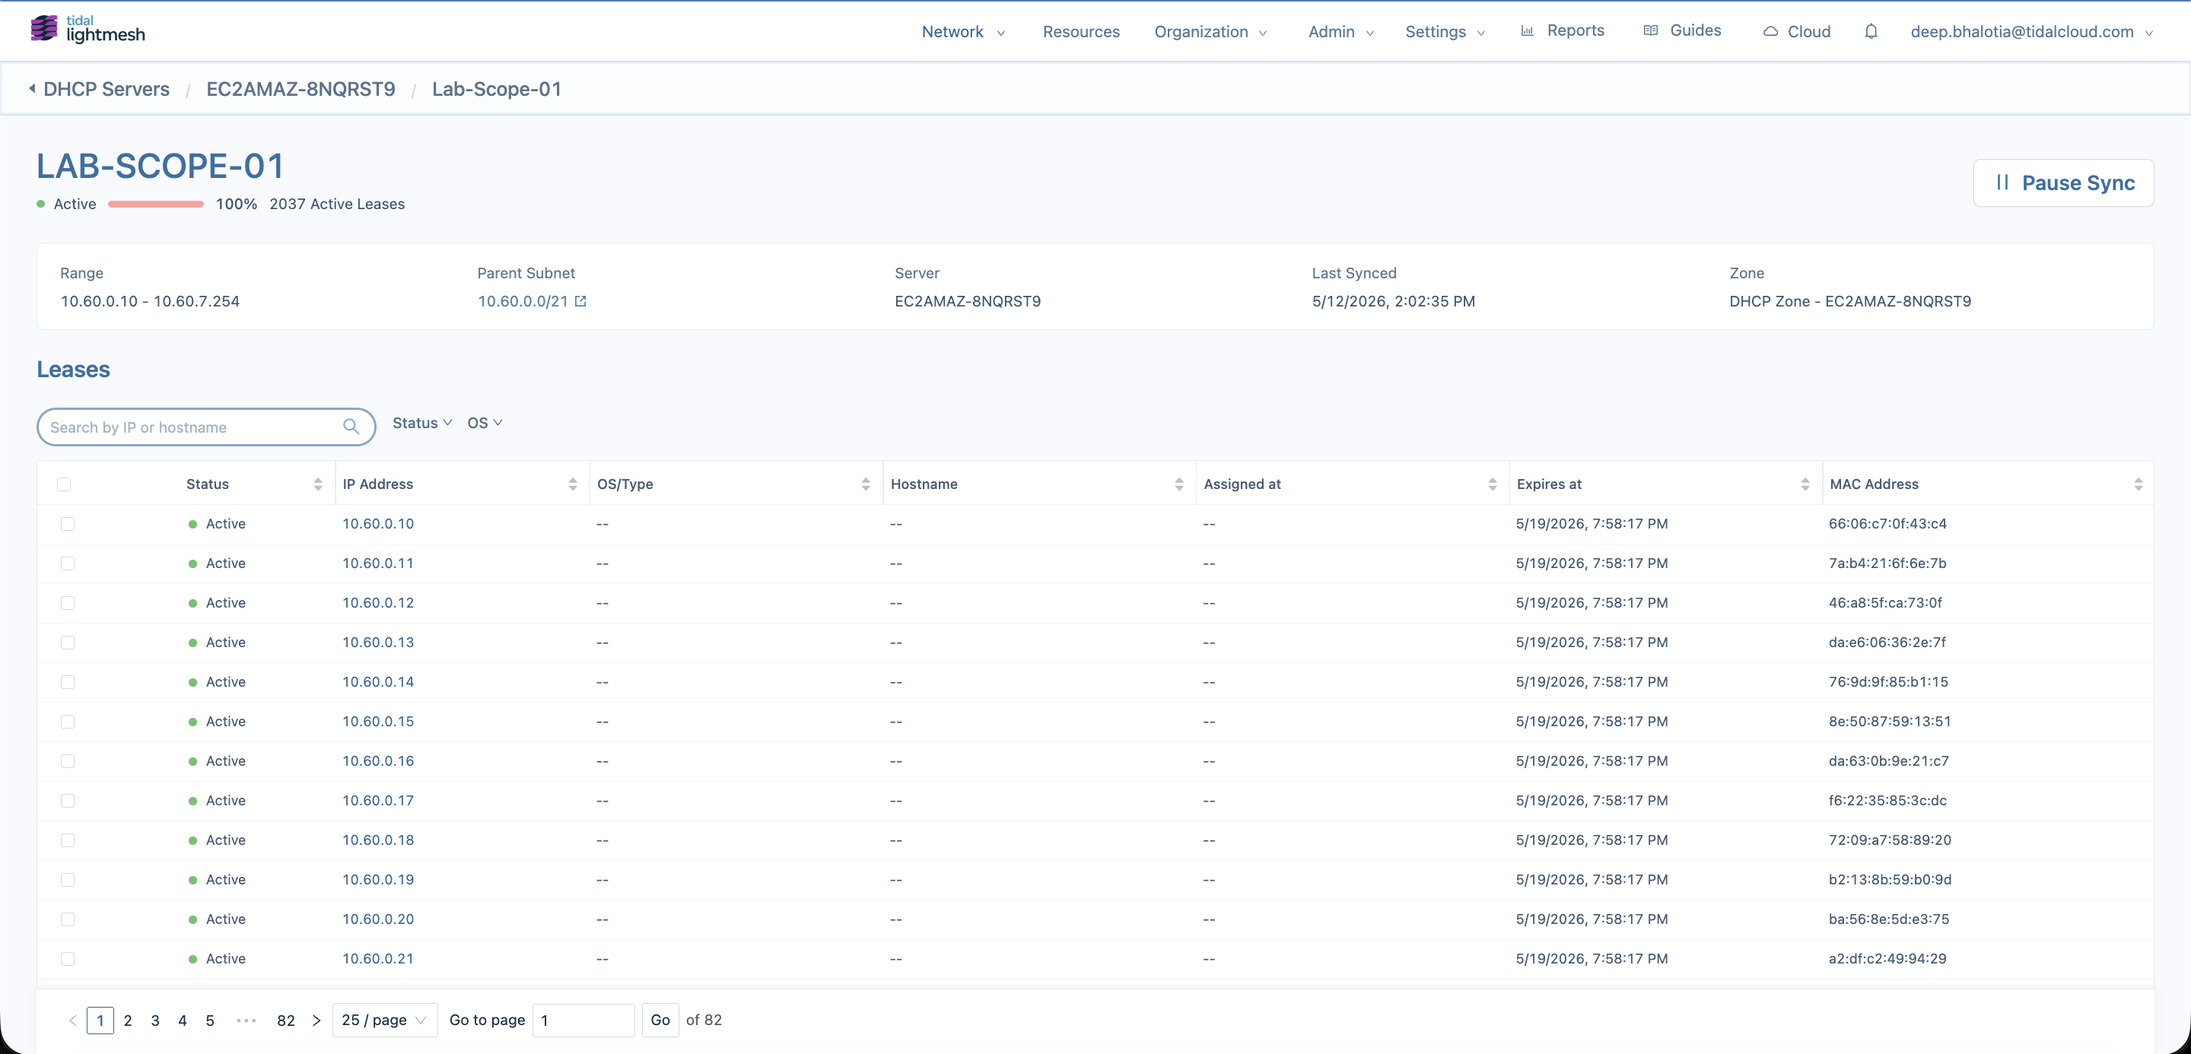Check the lease row for 10.60.0.10
Viewport: 2191px width, 1054px height.
point(67,524)
